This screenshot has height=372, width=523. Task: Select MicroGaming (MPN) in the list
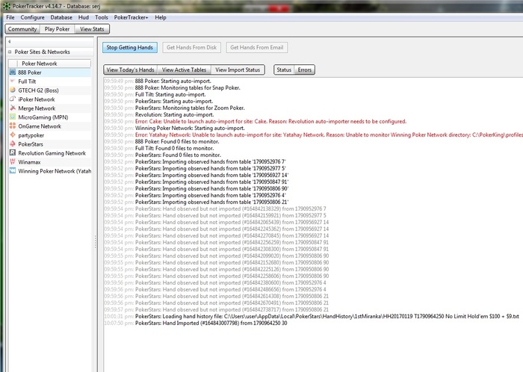pos(50,117)
